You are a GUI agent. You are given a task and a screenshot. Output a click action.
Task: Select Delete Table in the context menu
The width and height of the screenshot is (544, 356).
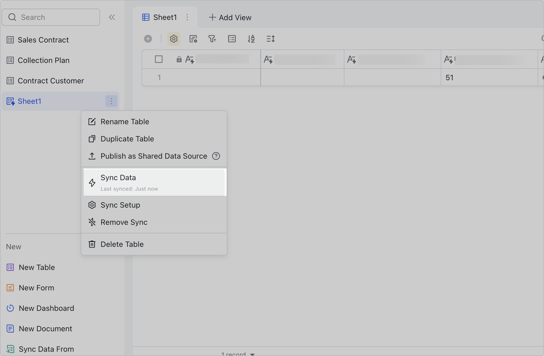pos(122,244)
